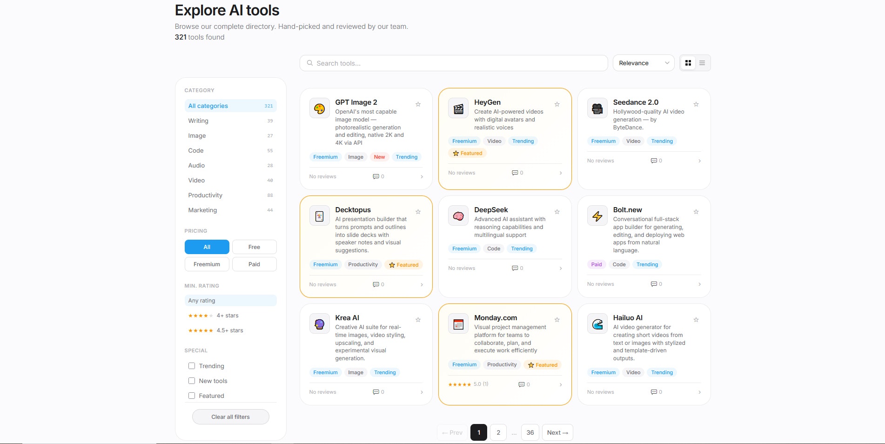The image size is (885, 444).
Task: Filter by Image category
Action: click(231, 135)
